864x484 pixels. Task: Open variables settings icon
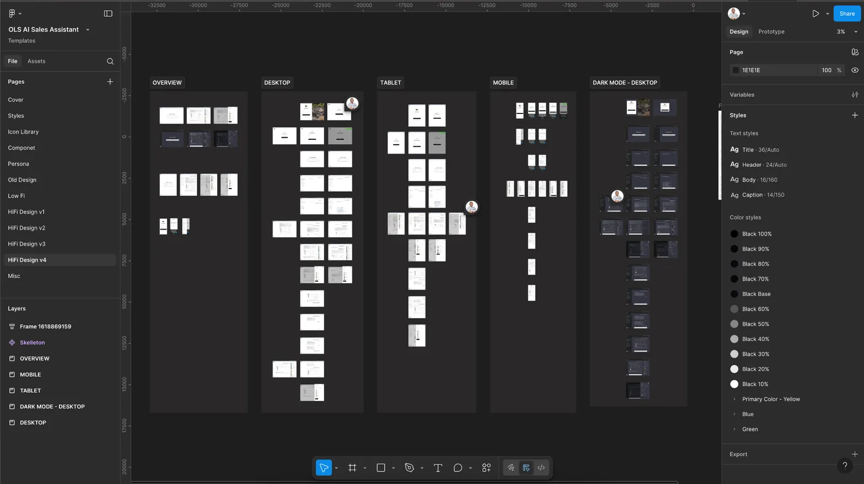(855, 95)
